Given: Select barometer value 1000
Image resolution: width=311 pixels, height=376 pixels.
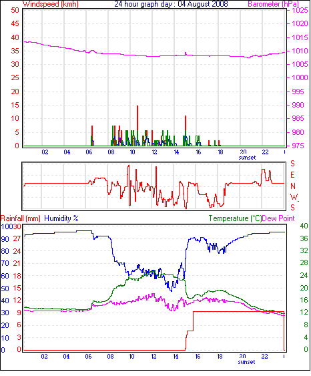Looking at the screenshot, I should point(300,77).
